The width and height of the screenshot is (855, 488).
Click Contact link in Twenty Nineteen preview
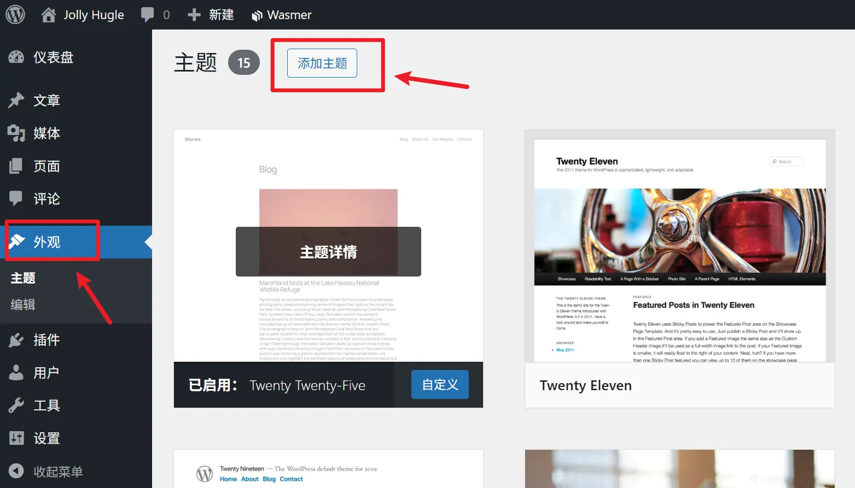[291, 479]
